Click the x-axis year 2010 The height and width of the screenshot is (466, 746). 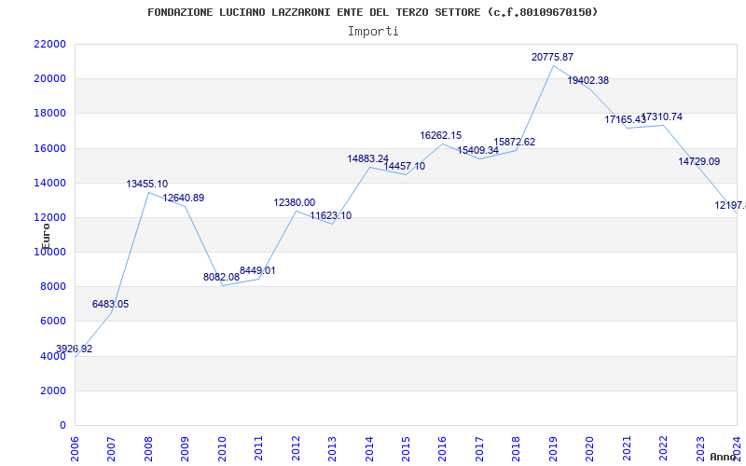pos(222,448)
